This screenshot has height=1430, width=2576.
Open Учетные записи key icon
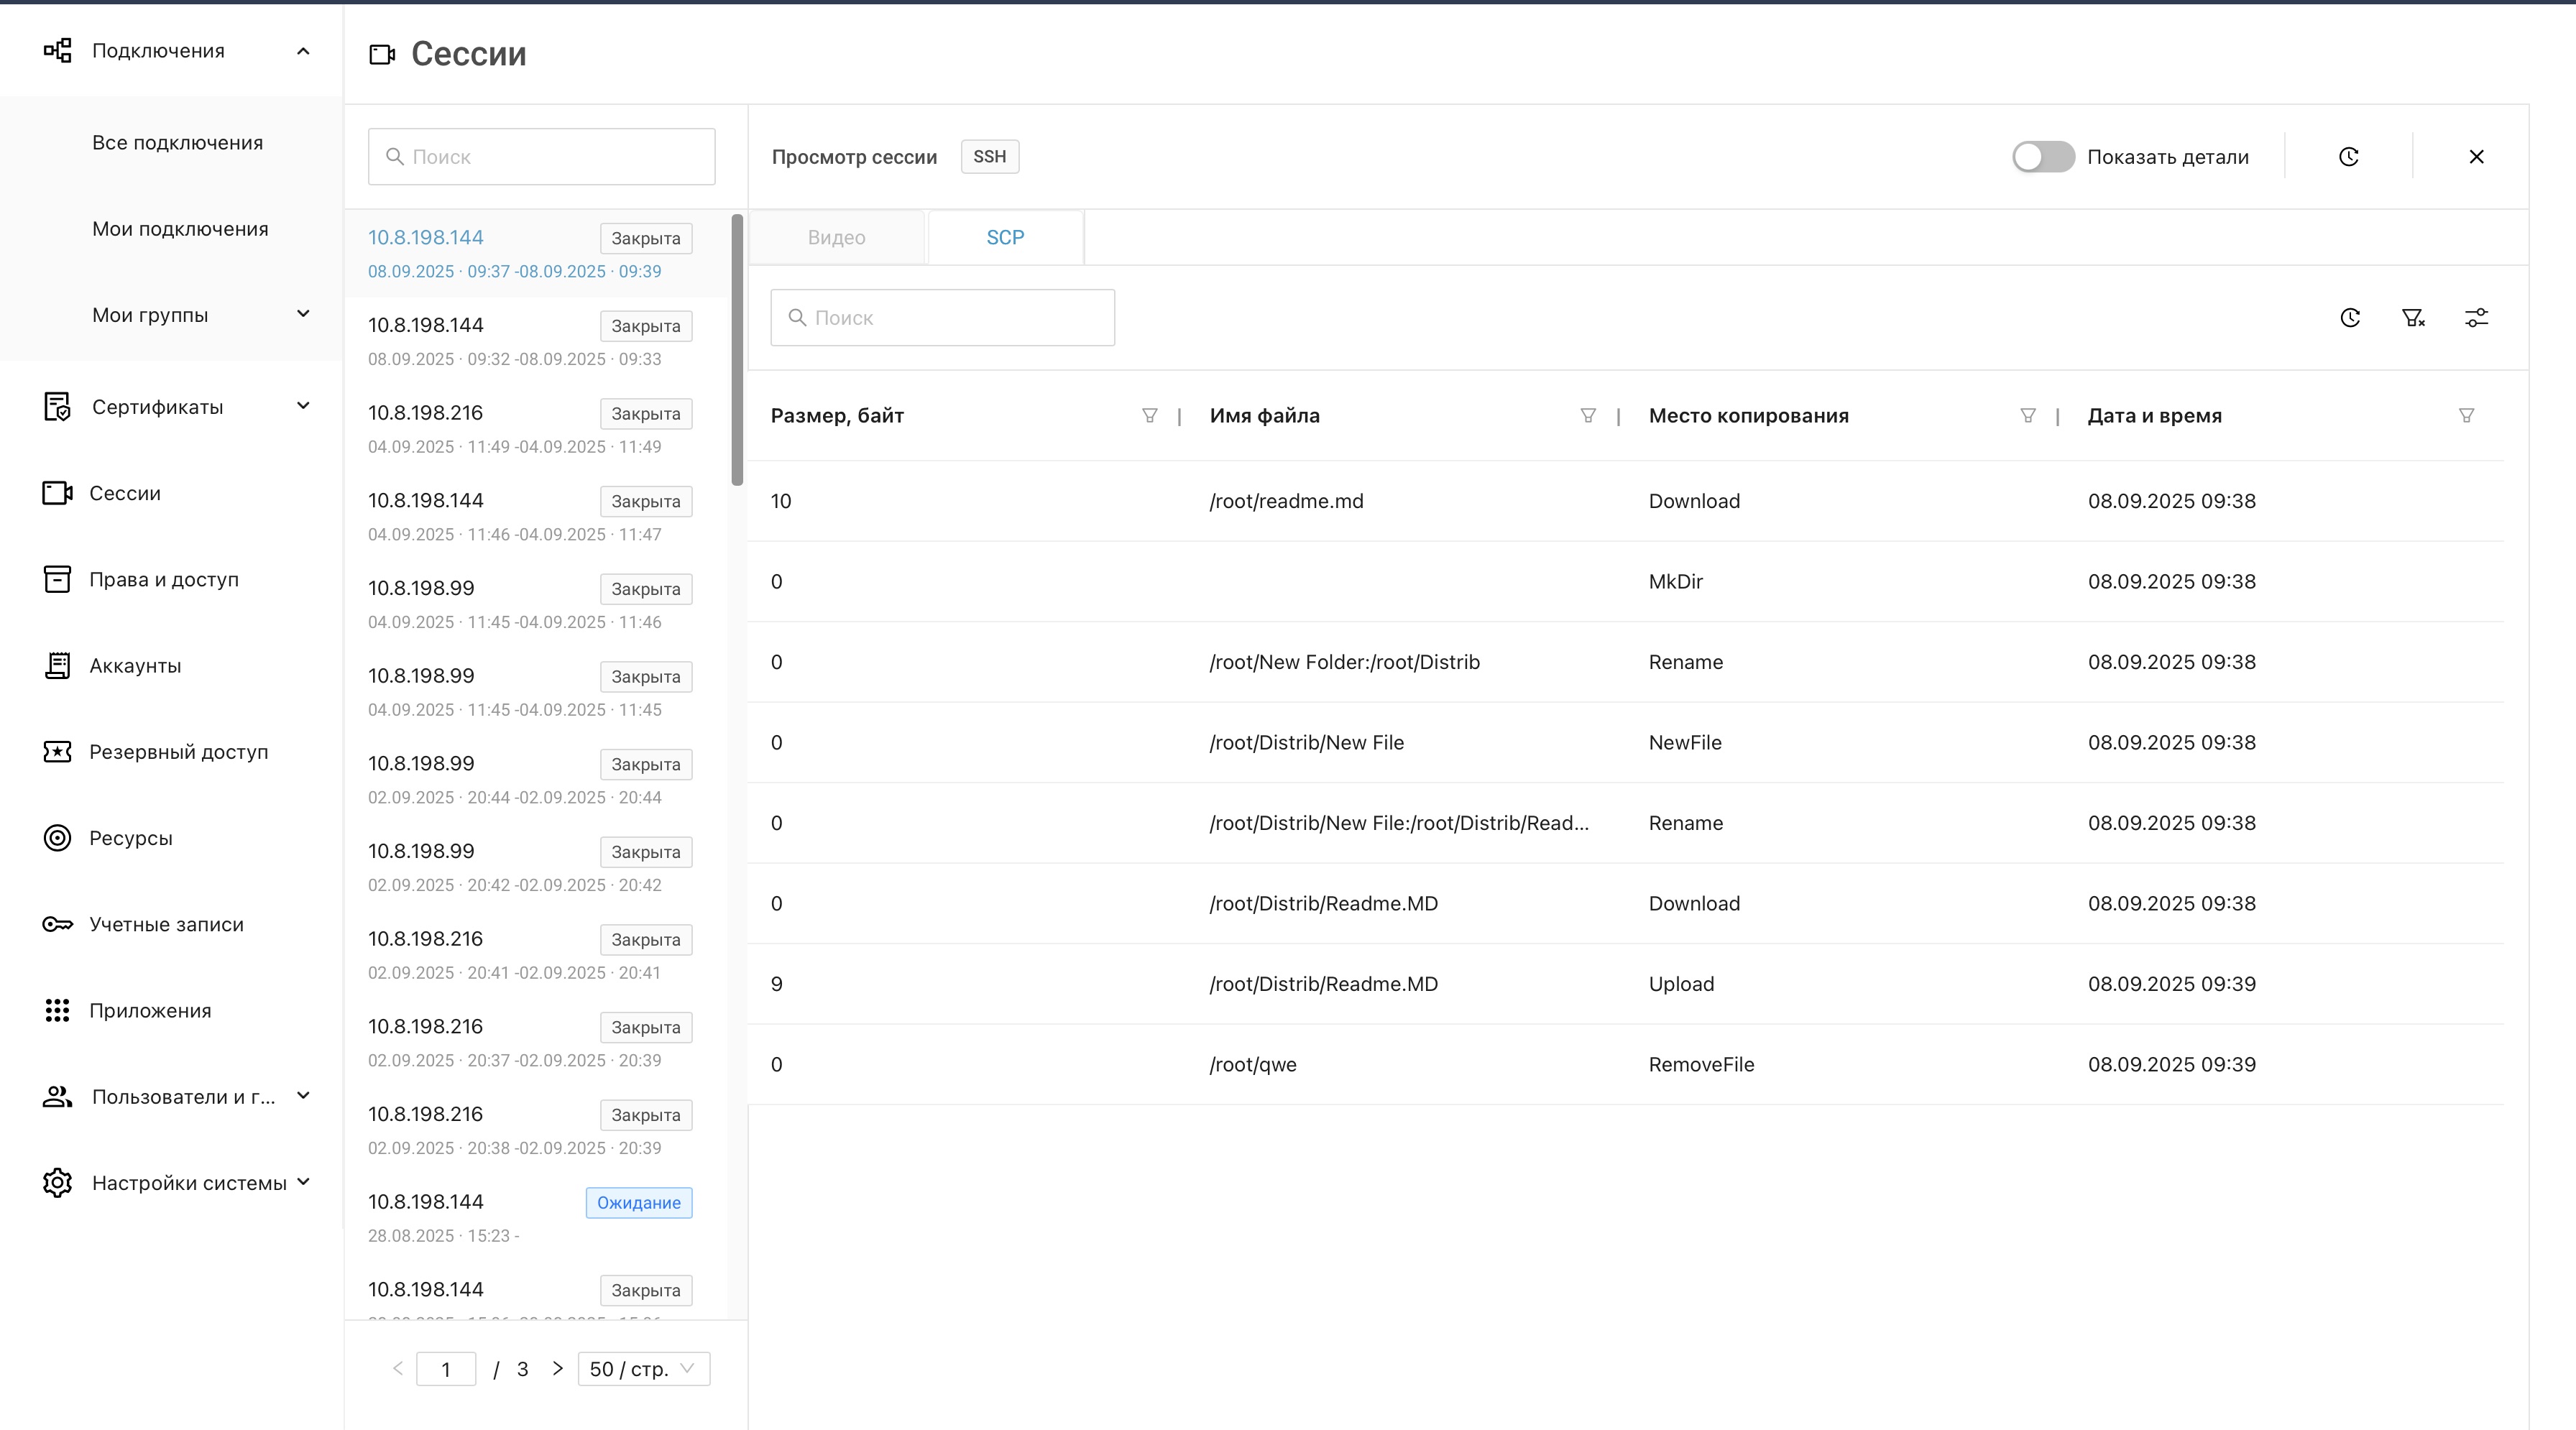tap(57, 924)
